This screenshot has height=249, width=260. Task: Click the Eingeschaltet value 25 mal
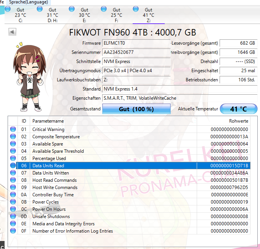[x=238, y=71]
